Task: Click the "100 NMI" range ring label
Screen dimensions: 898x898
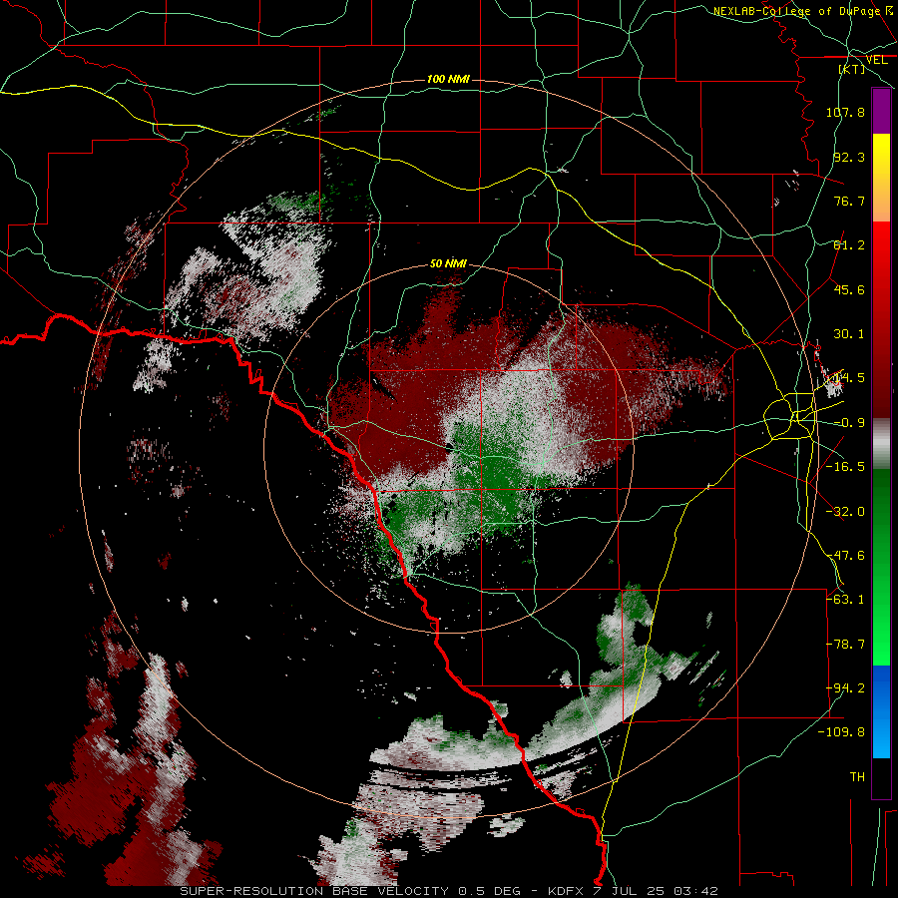Action: pyautogui.click(x=448, y=79)
